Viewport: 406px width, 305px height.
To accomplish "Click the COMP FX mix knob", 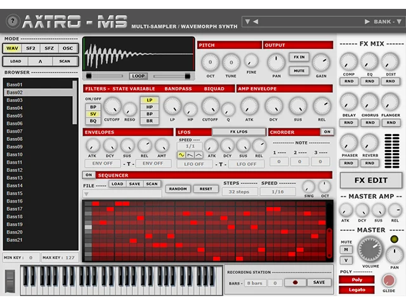I will 348,62.
